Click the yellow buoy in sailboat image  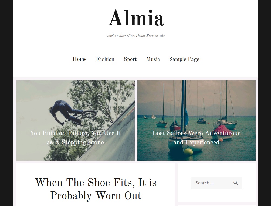(x=188, y=151)
